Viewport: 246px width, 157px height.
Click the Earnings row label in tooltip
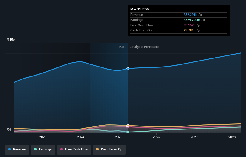coord(137,20)
